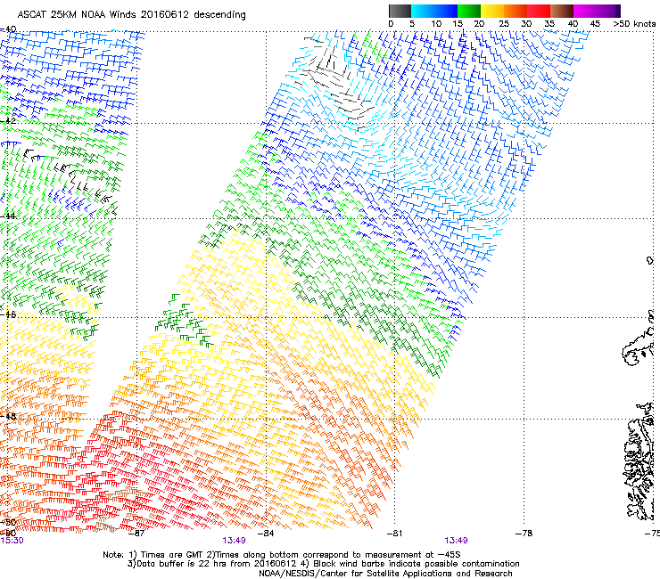
Task: Select the cyan-blue 5-15 knots legend swatch
Action: (x=434, y=11)
